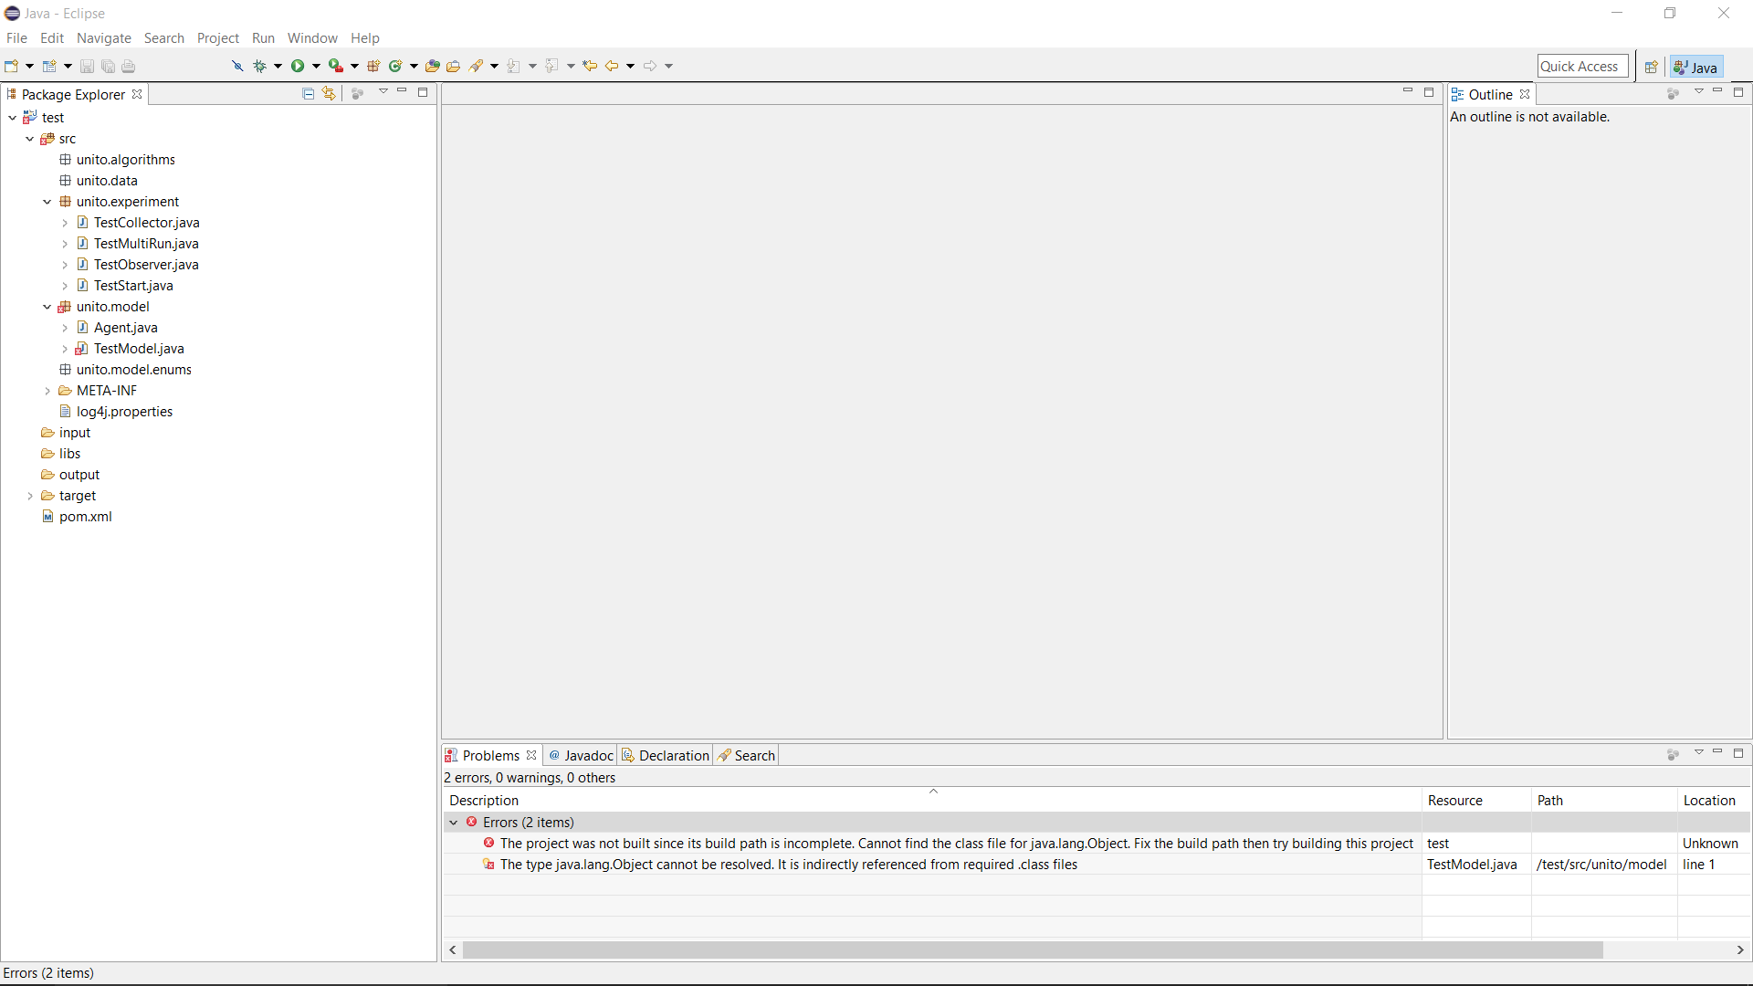Open the Run button dropdown arrow
The height and width of the screenshot is (986, 1753).
317,66
